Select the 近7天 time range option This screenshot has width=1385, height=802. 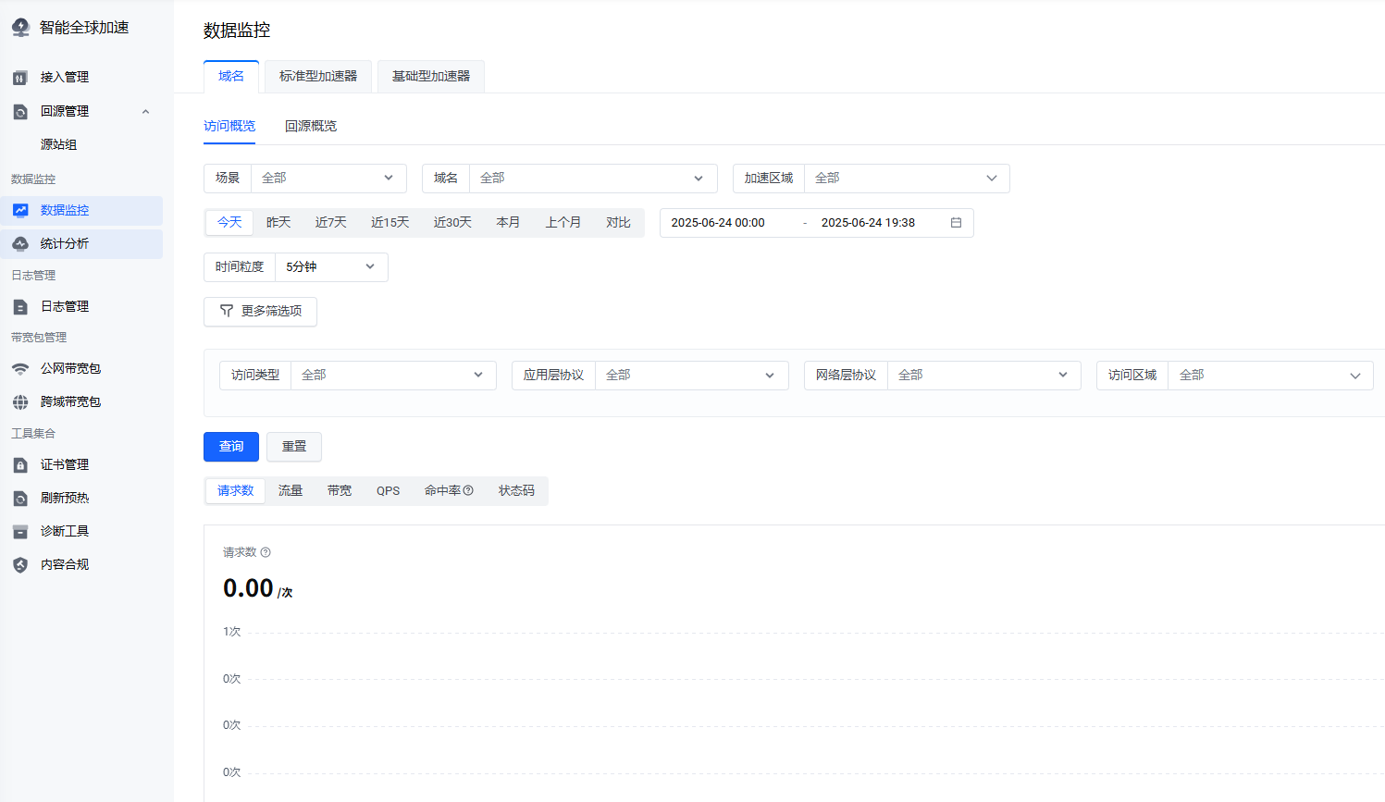(x=330, y=222)
